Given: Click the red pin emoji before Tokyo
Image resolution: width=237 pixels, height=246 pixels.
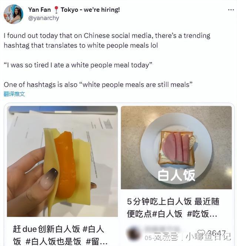Looking at the screenshot, I should tap(56, 10).
